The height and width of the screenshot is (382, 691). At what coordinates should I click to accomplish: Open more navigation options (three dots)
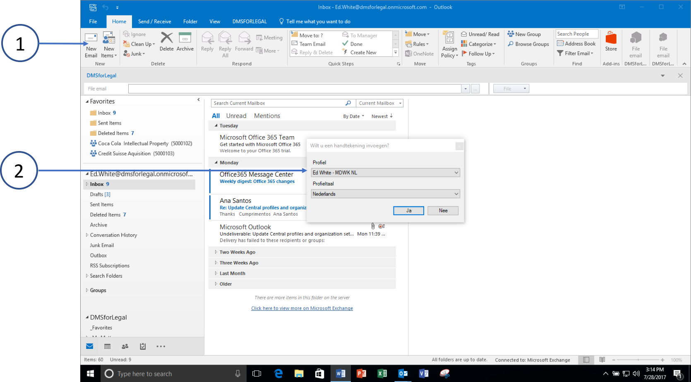click(161, 346)
